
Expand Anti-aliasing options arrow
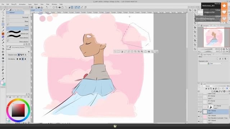[x=27, y=59]
